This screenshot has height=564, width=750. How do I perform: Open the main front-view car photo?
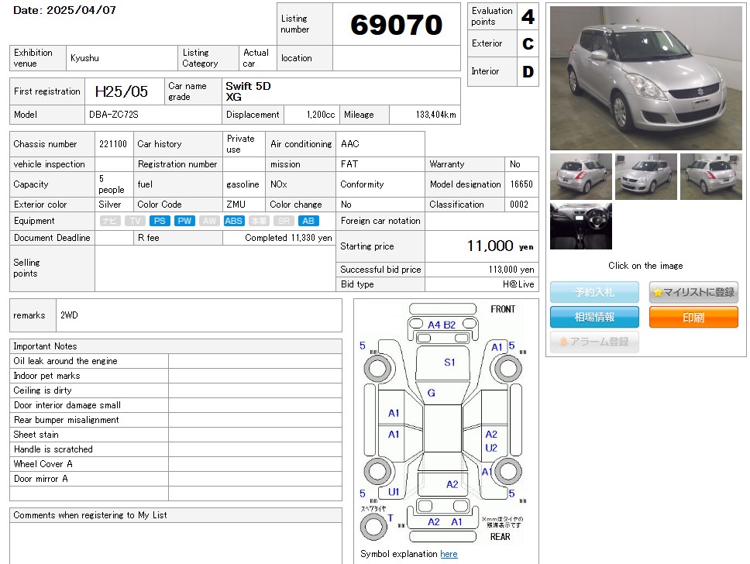point(645,78)
